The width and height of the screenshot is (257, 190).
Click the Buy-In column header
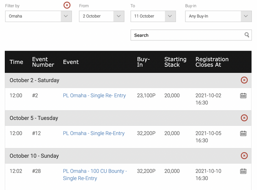(x=144, y=62)
